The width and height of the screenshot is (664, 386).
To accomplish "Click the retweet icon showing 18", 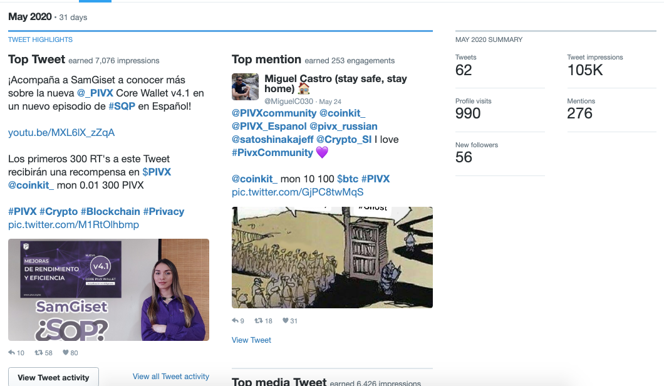I will (258, 320).
